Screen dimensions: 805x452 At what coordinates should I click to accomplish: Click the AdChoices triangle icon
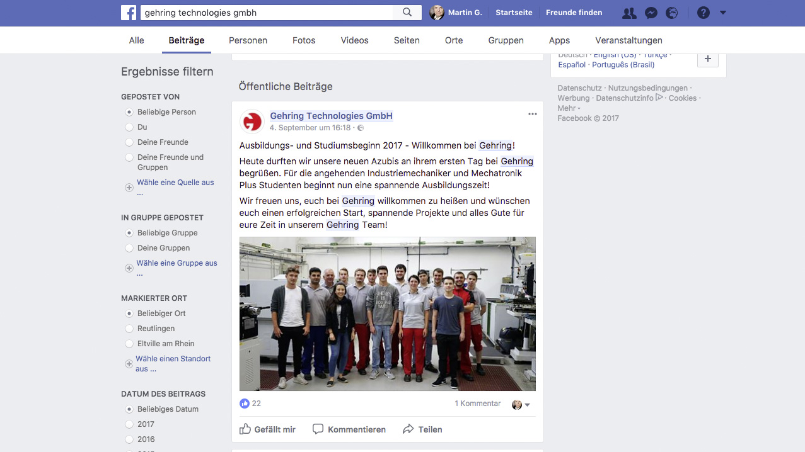click(659, 98)
